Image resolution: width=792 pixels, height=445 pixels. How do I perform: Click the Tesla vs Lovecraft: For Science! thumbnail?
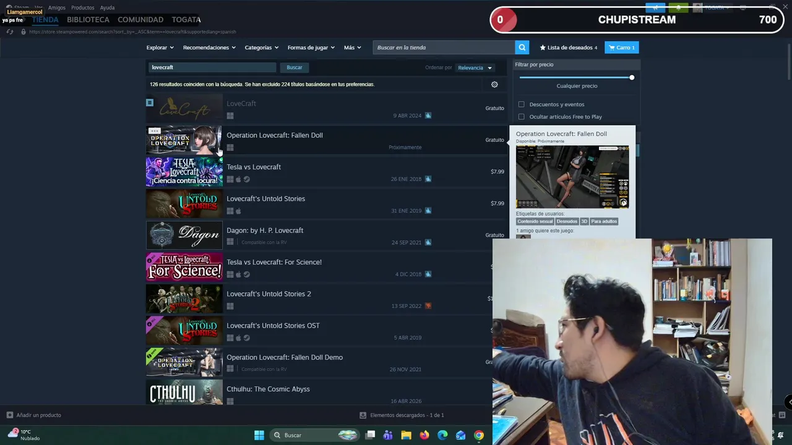point(184,266)
